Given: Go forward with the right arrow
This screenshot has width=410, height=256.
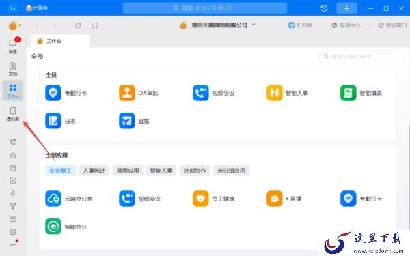Looking at the screenshot, I should point(54,25).
